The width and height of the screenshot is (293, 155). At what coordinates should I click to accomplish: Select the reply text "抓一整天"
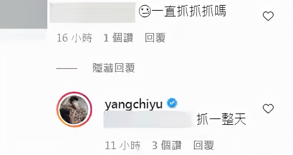pyautogui.click(x=221, y=119)
